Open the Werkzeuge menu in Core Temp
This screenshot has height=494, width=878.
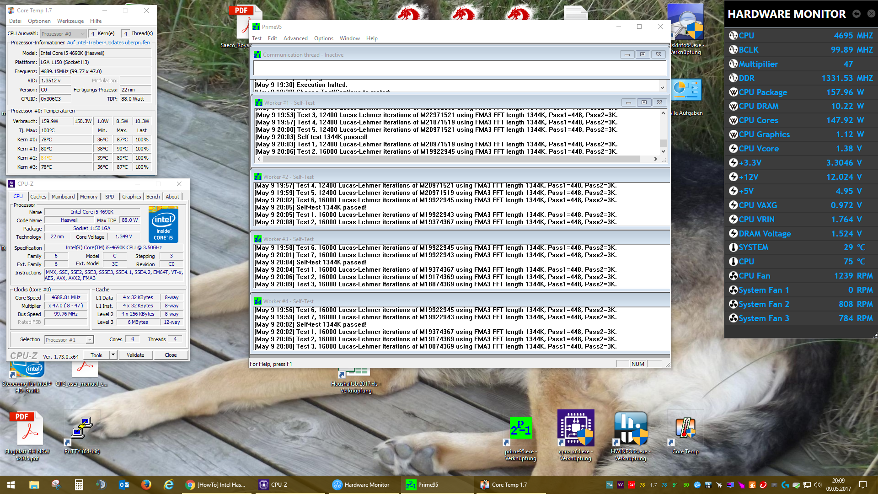tap(70, 21)
